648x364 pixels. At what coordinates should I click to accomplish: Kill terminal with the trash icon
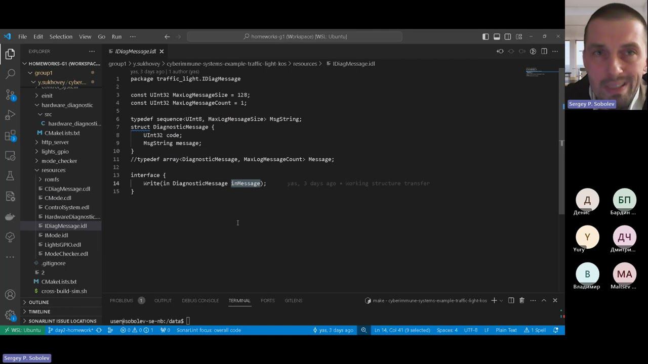point(522,300)
